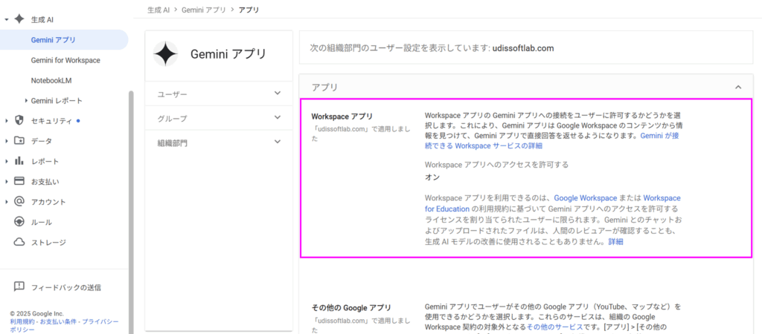Expand the アカウント sidebar arrow
Screen dimensions: 762x334
click(x=6, y=202)
